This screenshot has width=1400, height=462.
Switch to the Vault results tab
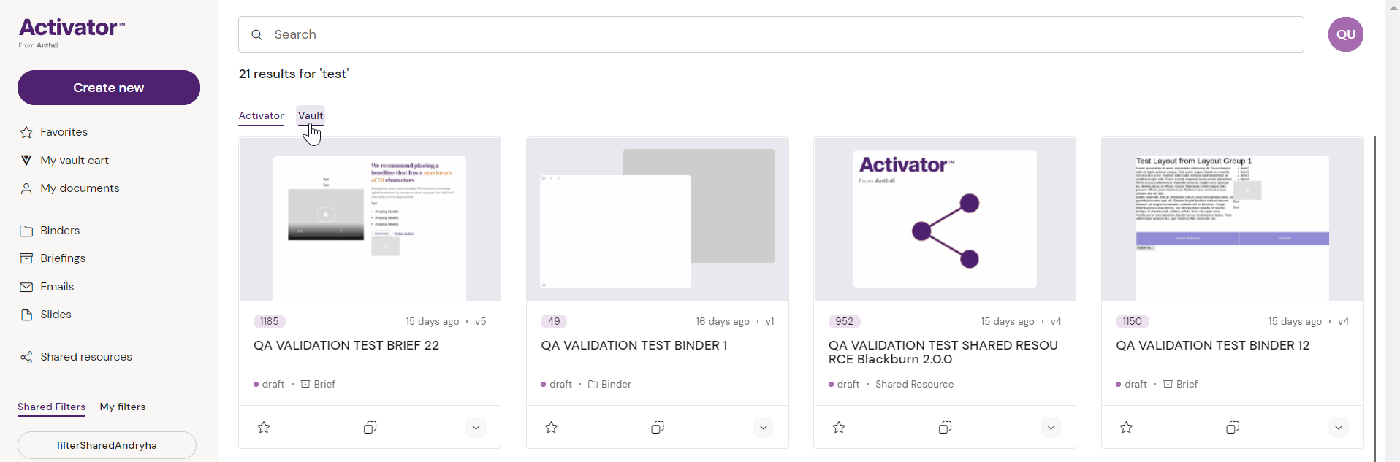(311, 115)
